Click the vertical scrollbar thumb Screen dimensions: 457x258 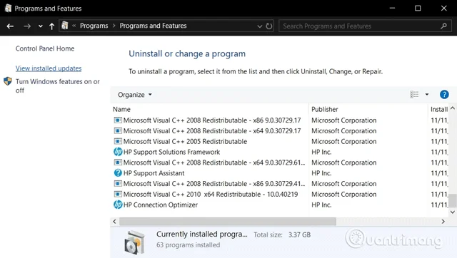(x=452, y=201)
